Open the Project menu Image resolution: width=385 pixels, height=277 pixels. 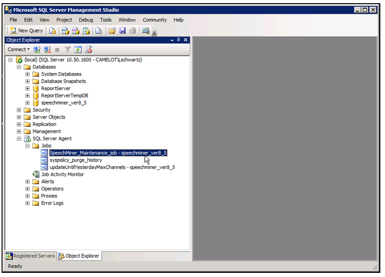pyautogui.click(x=64, y=20)
